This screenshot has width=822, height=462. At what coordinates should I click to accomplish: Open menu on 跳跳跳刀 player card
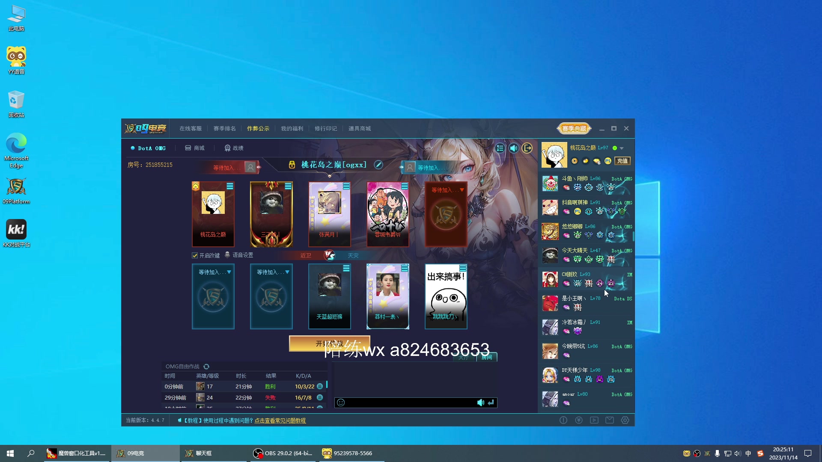tap(463, 268)
